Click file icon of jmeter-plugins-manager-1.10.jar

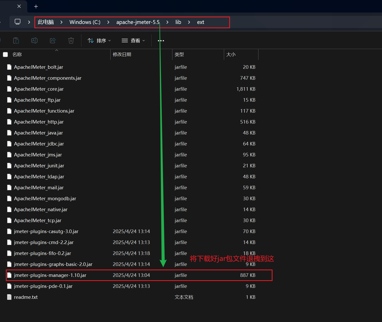pyautogui.click(x=9, y=275)
